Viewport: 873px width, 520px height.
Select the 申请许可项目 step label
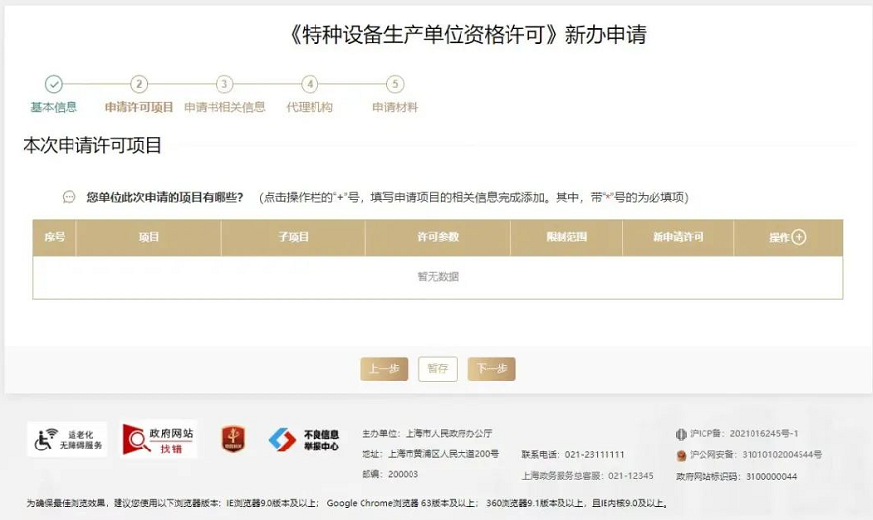click(139, 107)
